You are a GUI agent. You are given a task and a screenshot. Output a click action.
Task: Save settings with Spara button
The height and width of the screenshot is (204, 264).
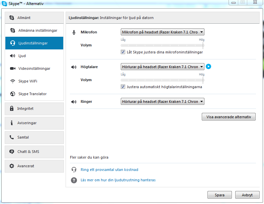pos(219,195)
